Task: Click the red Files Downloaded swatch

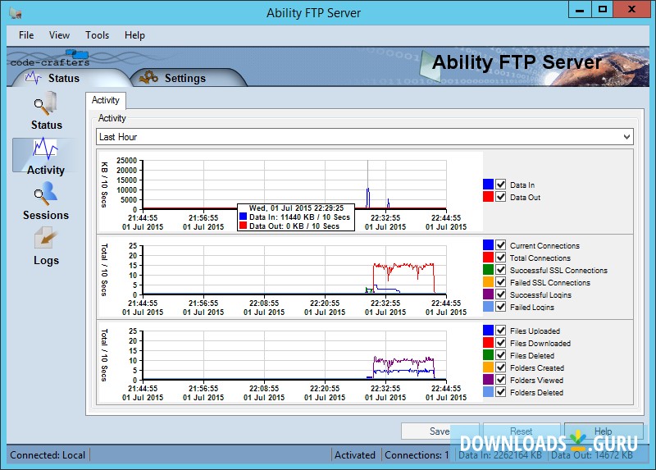Action: click(488, 343)
